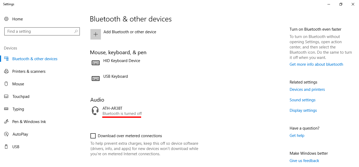Viewport: 359px width, 167px height.
Task: Select the Touchpad icon
Action: coord(6,96)
